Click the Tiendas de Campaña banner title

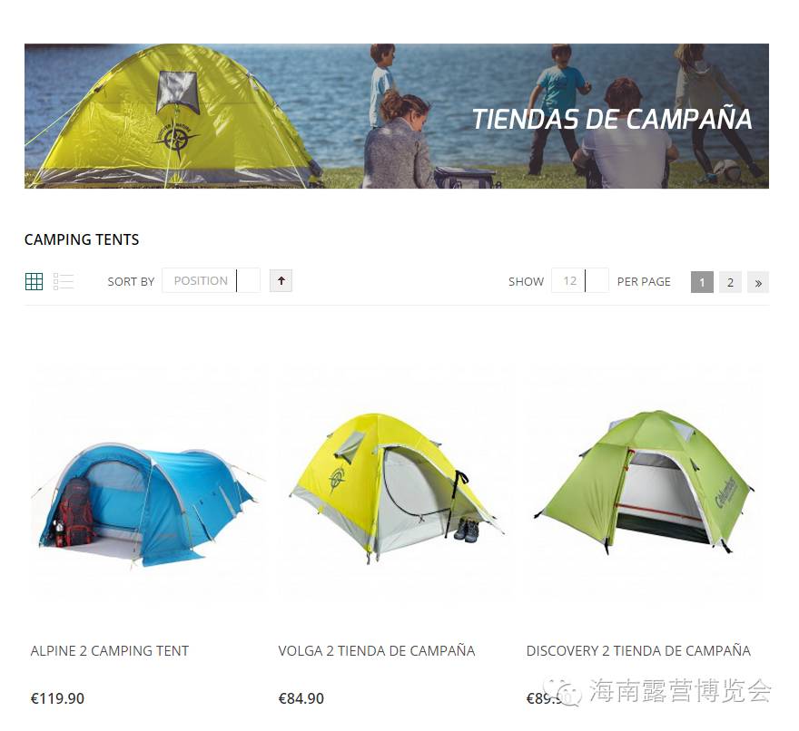coord(612,119)
